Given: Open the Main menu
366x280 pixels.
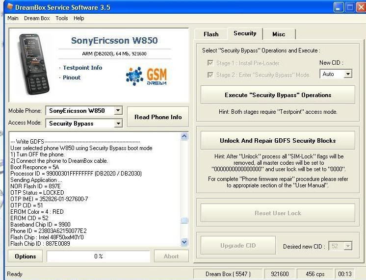Looking at the screenshot, I should coord(13,18).
